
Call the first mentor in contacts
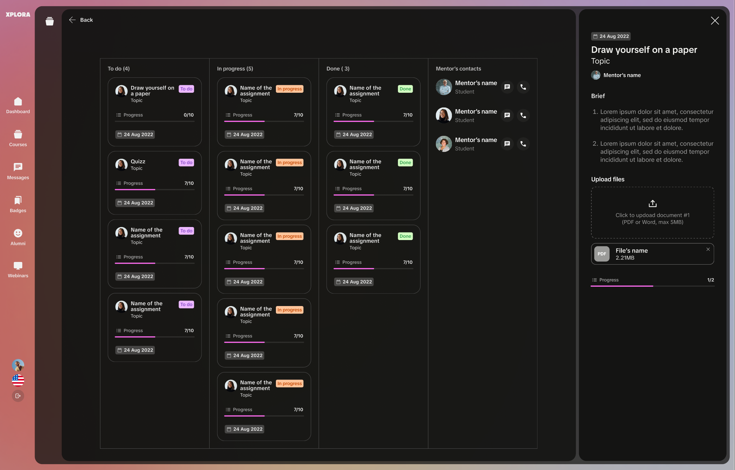[x=523, y=87]
